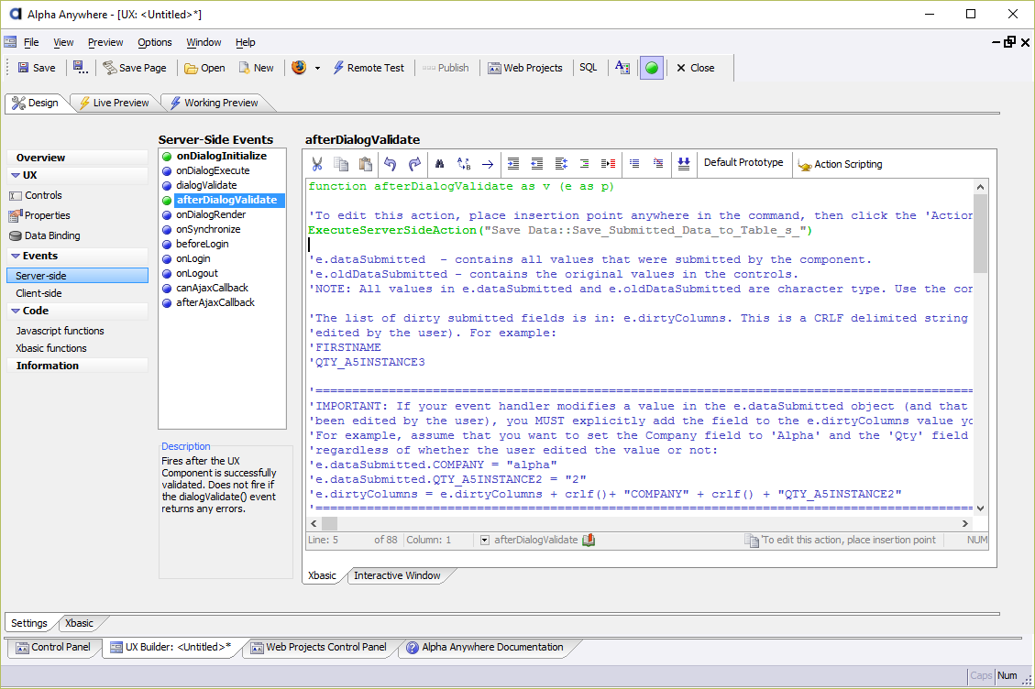Open the browser selection dropdown arrow
This screenshot has height=689, width=1035.
[x=317, y=68]
